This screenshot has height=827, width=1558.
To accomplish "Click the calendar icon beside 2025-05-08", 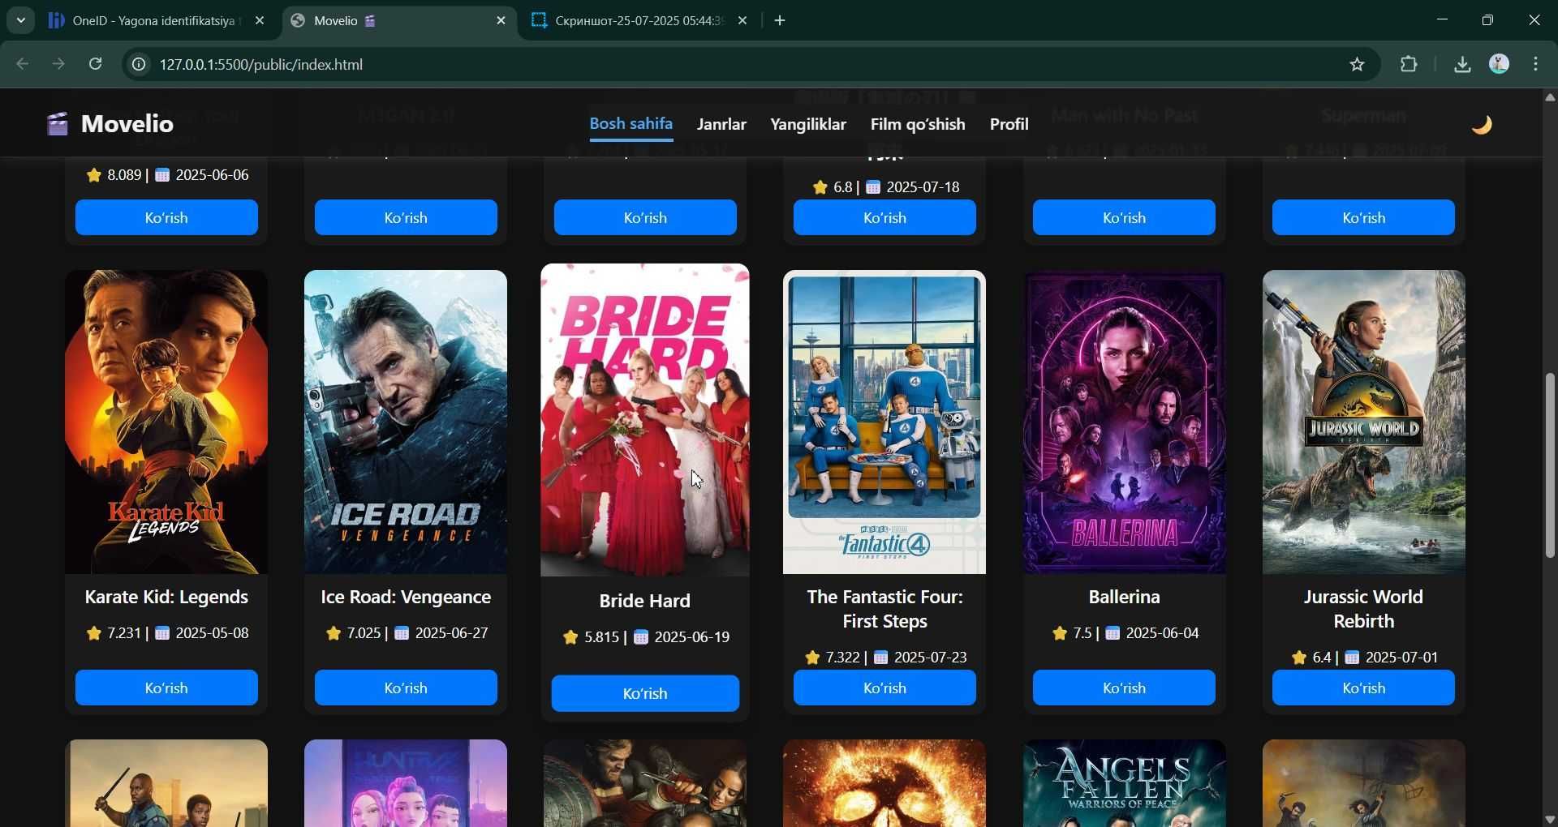I will [162, 633].
